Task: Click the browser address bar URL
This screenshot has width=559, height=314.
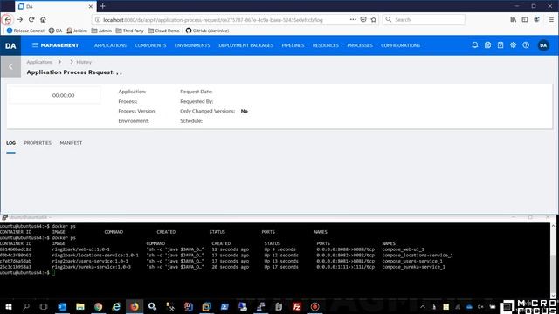Action: point(213,20)
